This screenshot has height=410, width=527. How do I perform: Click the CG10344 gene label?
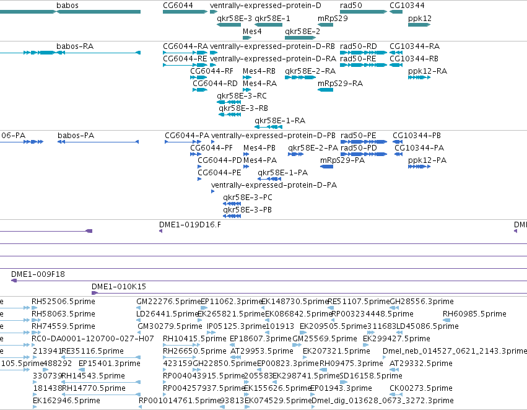click(x=407, y=6)
